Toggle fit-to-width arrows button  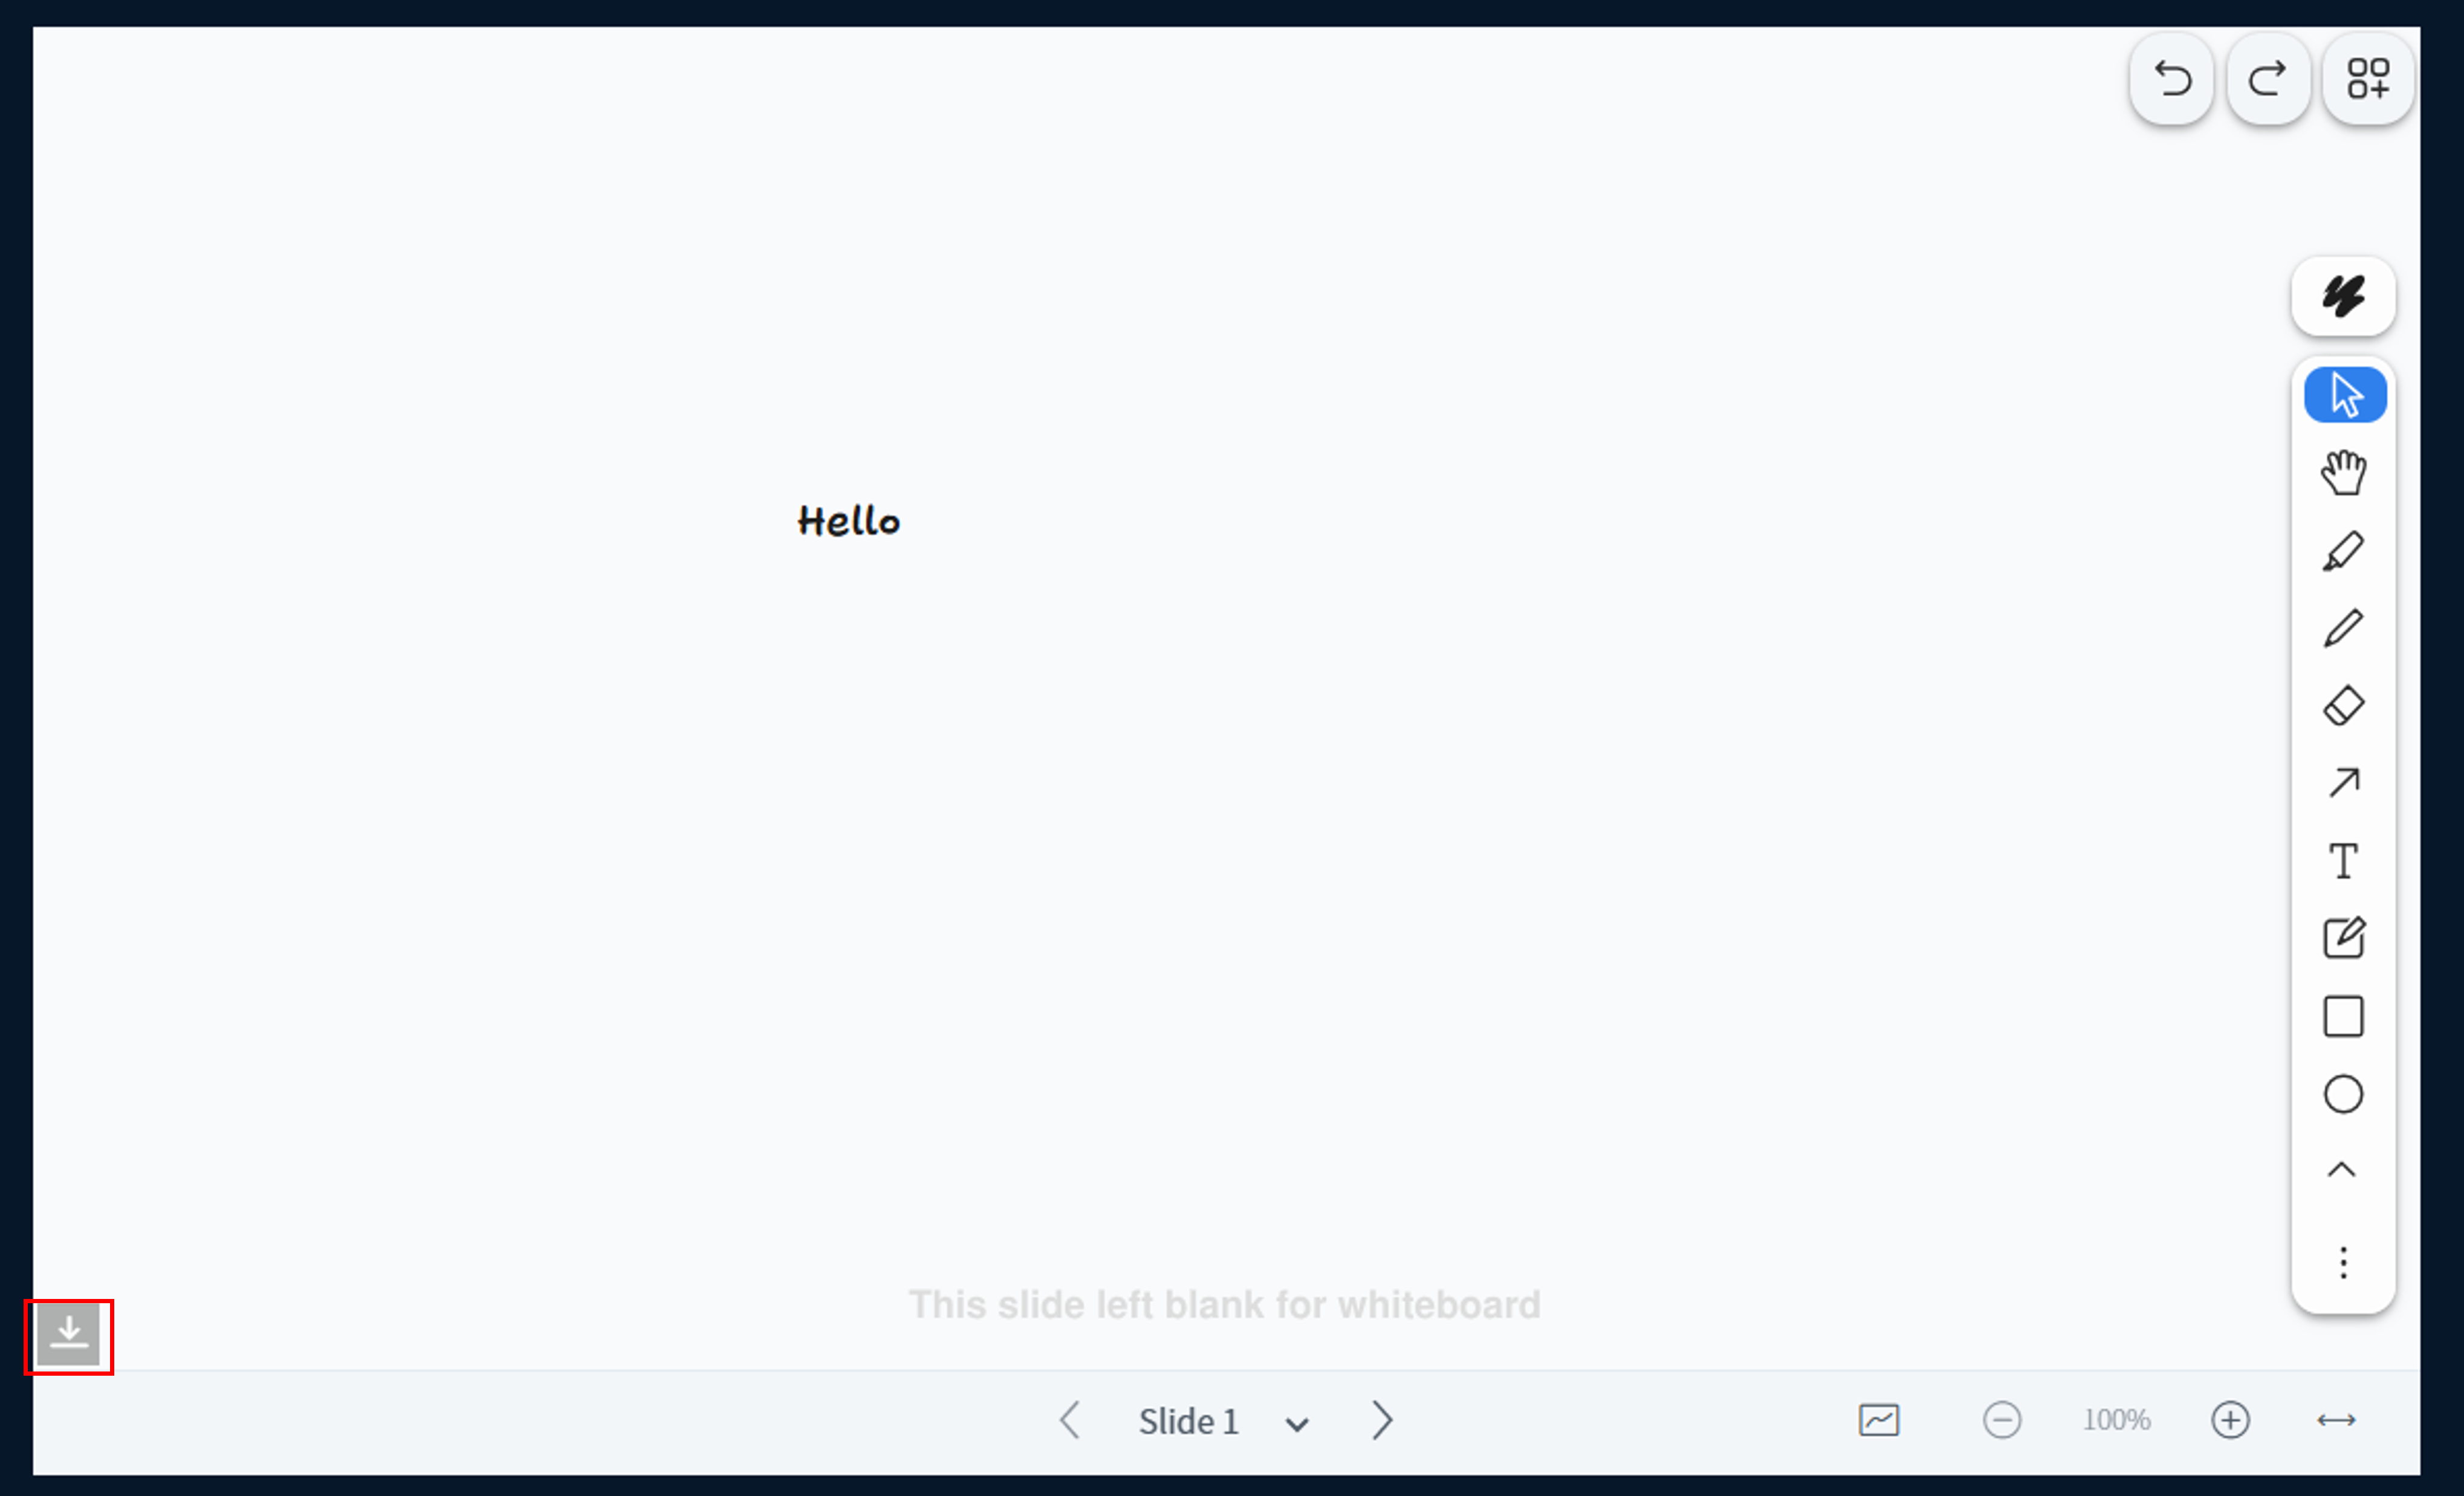coord(2336,1420)
